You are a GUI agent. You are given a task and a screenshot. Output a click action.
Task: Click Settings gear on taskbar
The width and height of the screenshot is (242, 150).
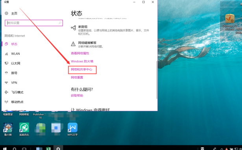coord(58,148)
